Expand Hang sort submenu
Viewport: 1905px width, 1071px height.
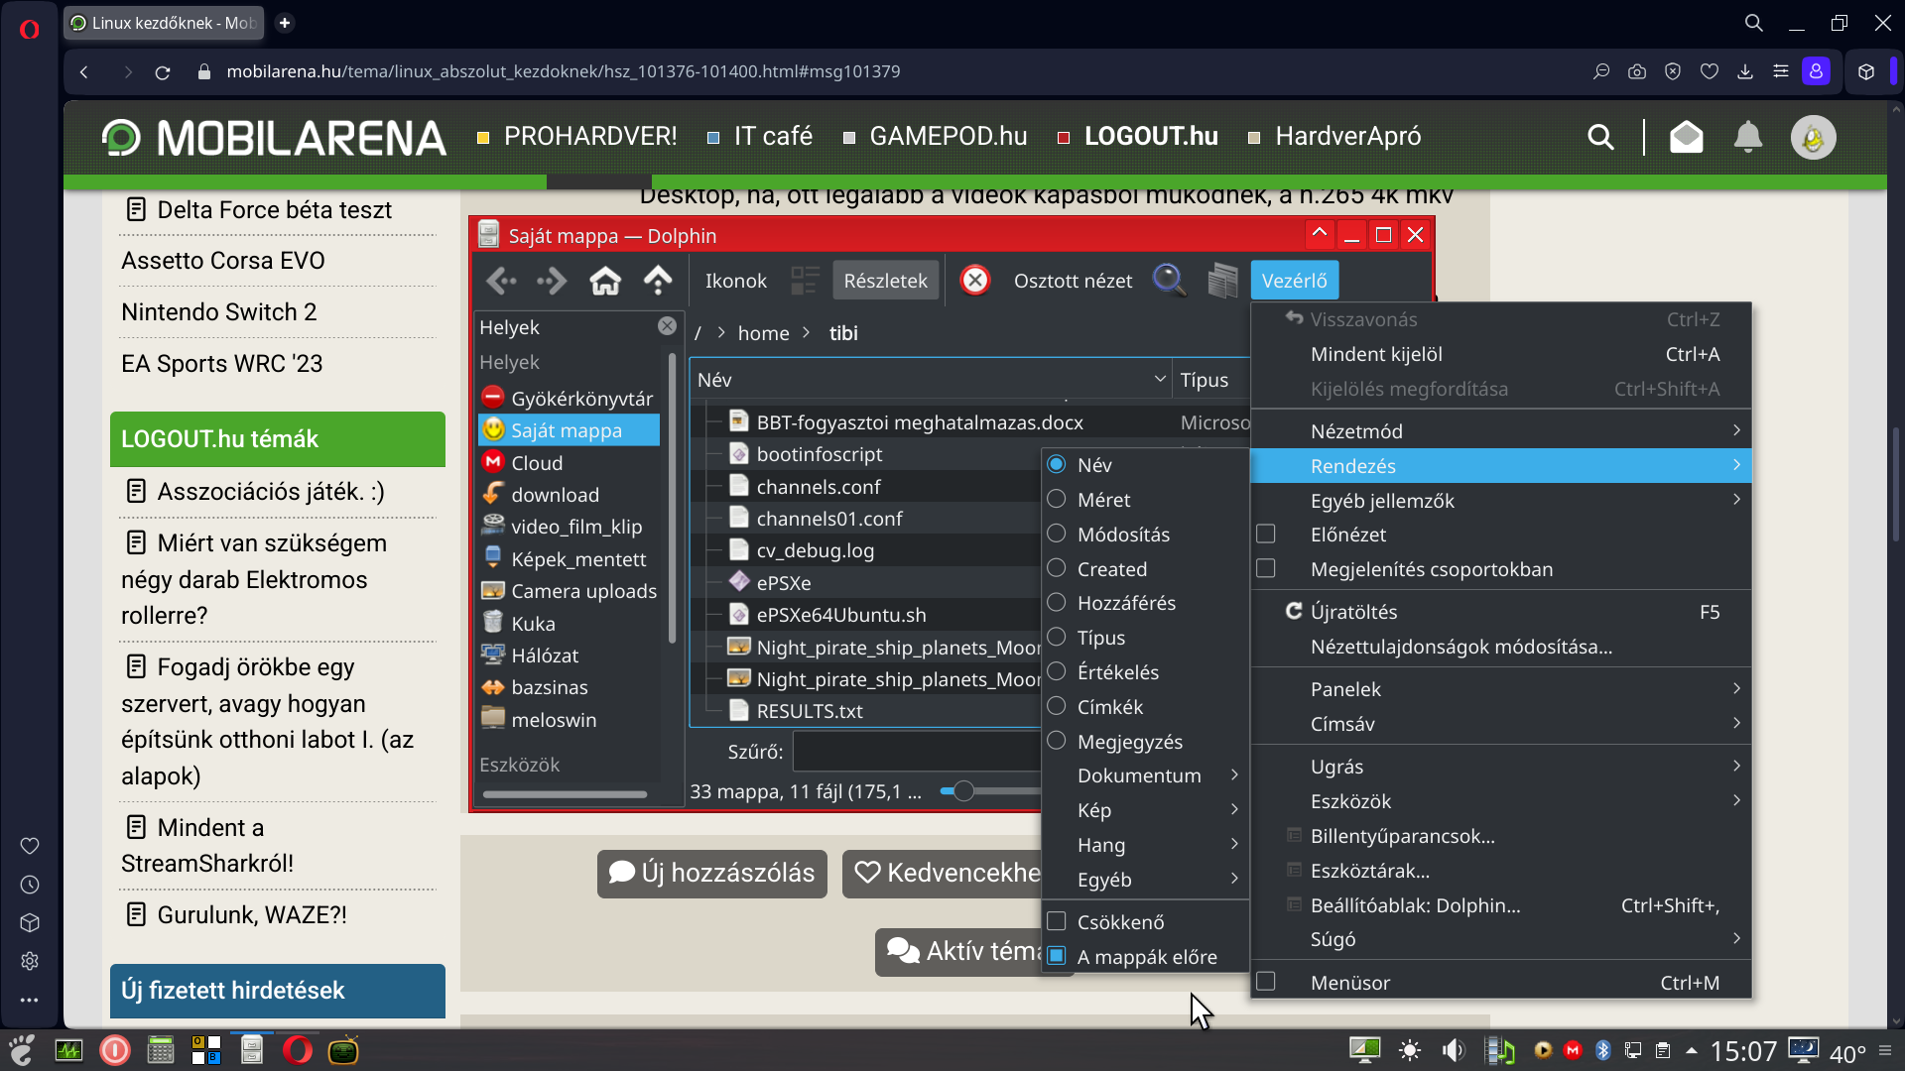[1145, 845]
